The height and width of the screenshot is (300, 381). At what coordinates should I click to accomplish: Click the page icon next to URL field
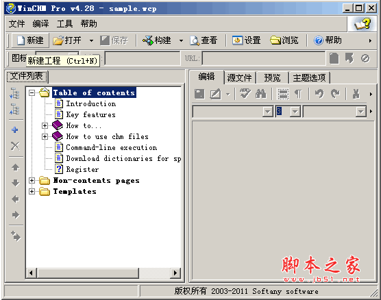334,58
